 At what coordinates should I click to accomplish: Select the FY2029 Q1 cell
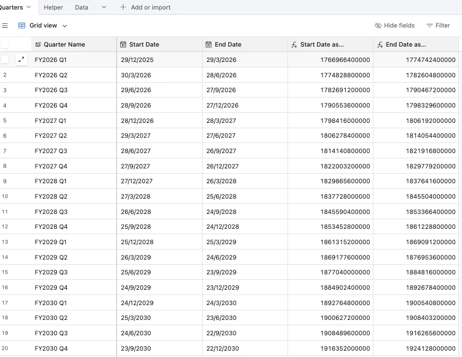(x=74, y=242)
